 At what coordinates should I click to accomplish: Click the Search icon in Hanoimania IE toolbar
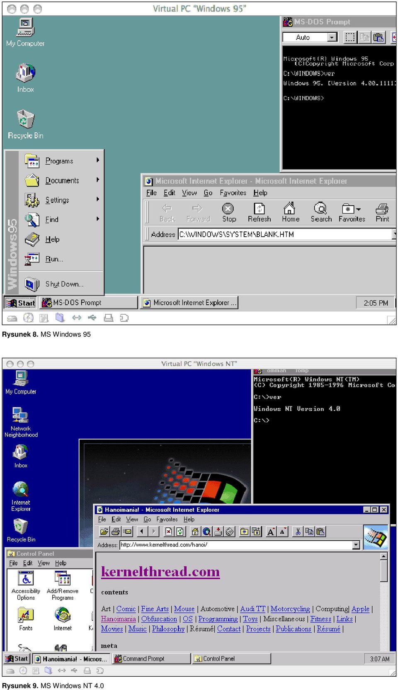tap(206, 531)
